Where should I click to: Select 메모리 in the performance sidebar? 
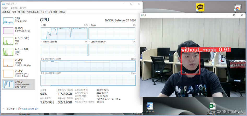(x=18, y=30)
